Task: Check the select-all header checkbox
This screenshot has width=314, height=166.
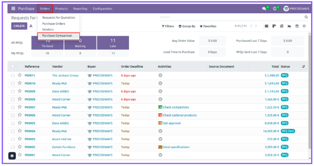Action: pyautogui.click(x=13, y=66)
